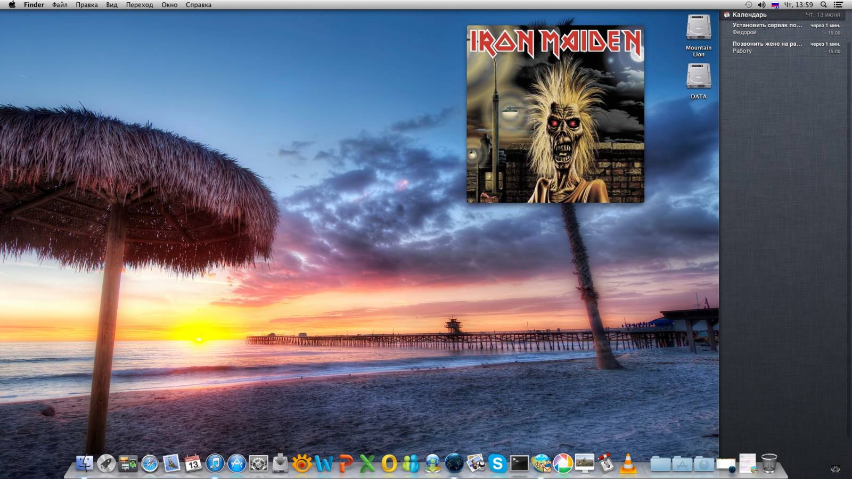
Task: Open the globe with green download arrow icon
Action: (432, 464)
